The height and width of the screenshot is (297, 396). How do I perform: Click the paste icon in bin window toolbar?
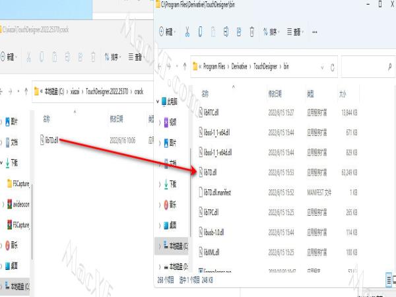[213, 32]
